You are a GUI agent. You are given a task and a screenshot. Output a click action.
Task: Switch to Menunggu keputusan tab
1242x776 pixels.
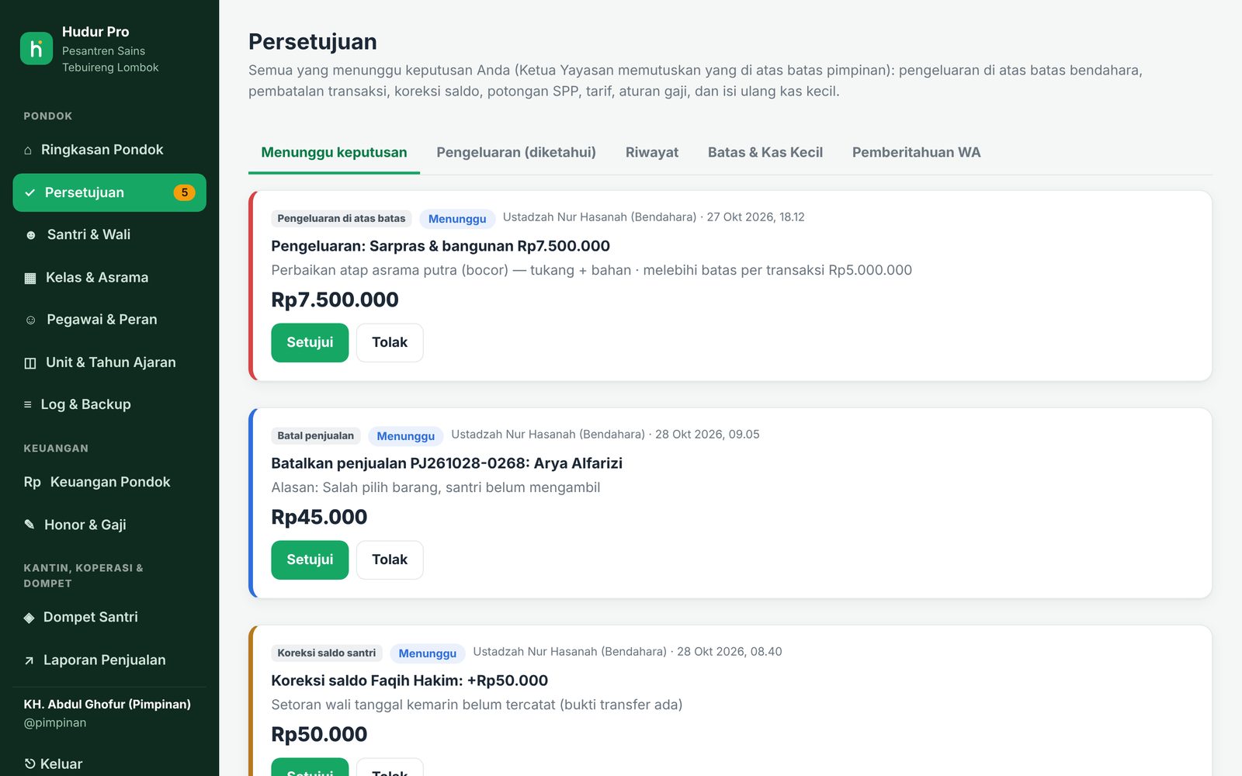(334, 152)
